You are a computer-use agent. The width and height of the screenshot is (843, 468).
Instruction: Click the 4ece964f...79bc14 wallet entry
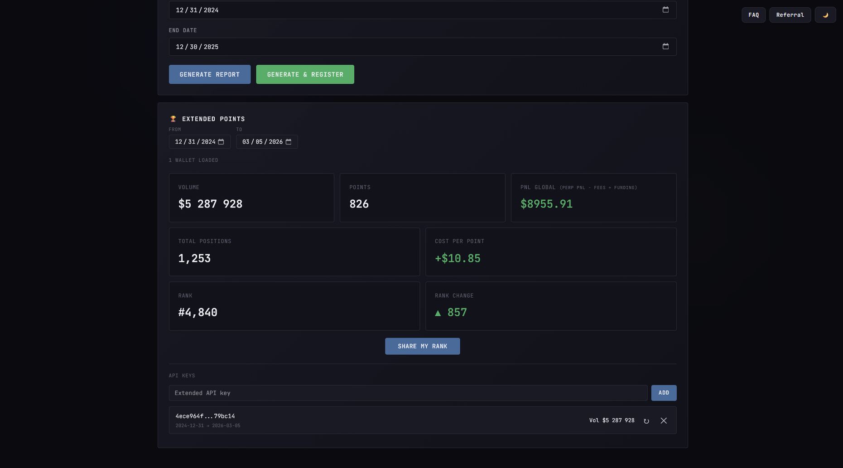(205, 416)
